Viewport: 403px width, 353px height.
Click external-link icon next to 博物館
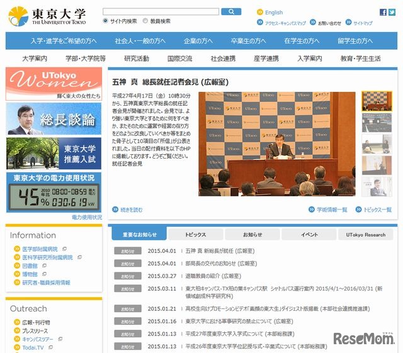click(x=44, y=274)
